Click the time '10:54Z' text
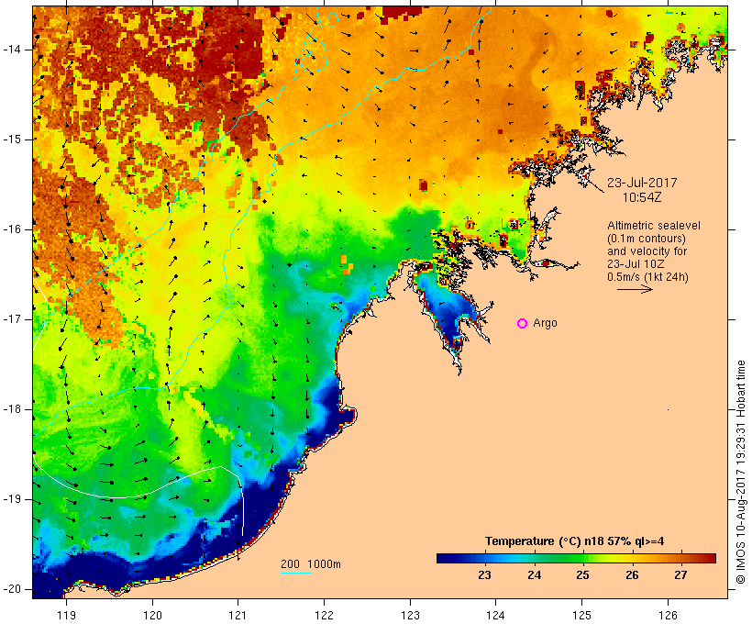752x624 pixels. point(642,197)
